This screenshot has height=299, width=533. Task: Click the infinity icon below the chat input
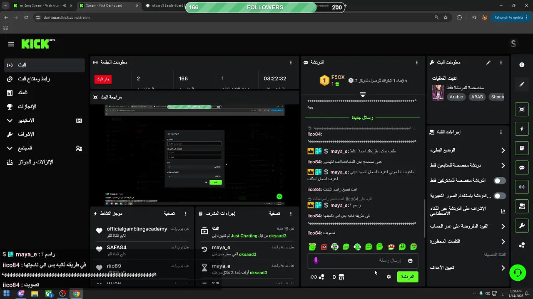pos(314,277)
